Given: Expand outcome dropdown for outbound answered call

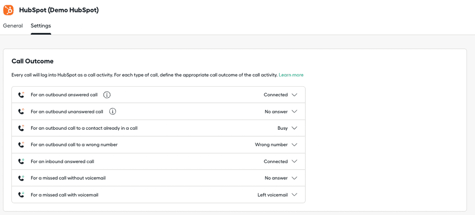Looking at the screenshot, I should point(294,95).
